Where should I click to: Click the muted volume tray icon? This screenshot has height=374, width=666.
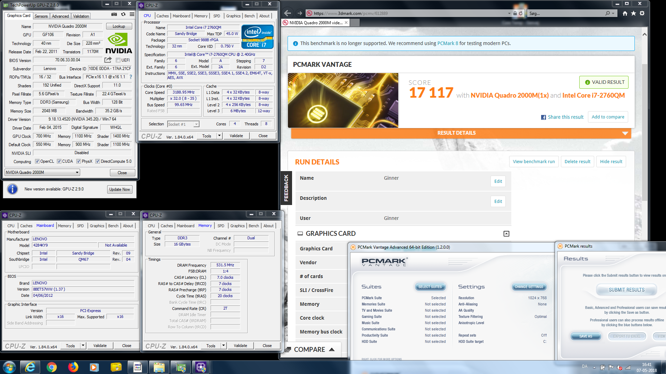click(x=619, y=367)
